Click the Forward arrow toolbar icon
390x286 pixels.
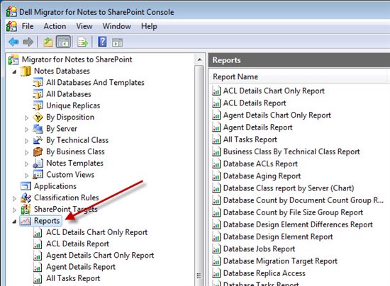pos(28,42)
